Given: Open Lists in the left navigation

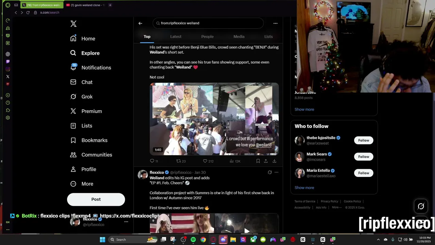Looking at the screenshot, I should [x=81, y=126].
